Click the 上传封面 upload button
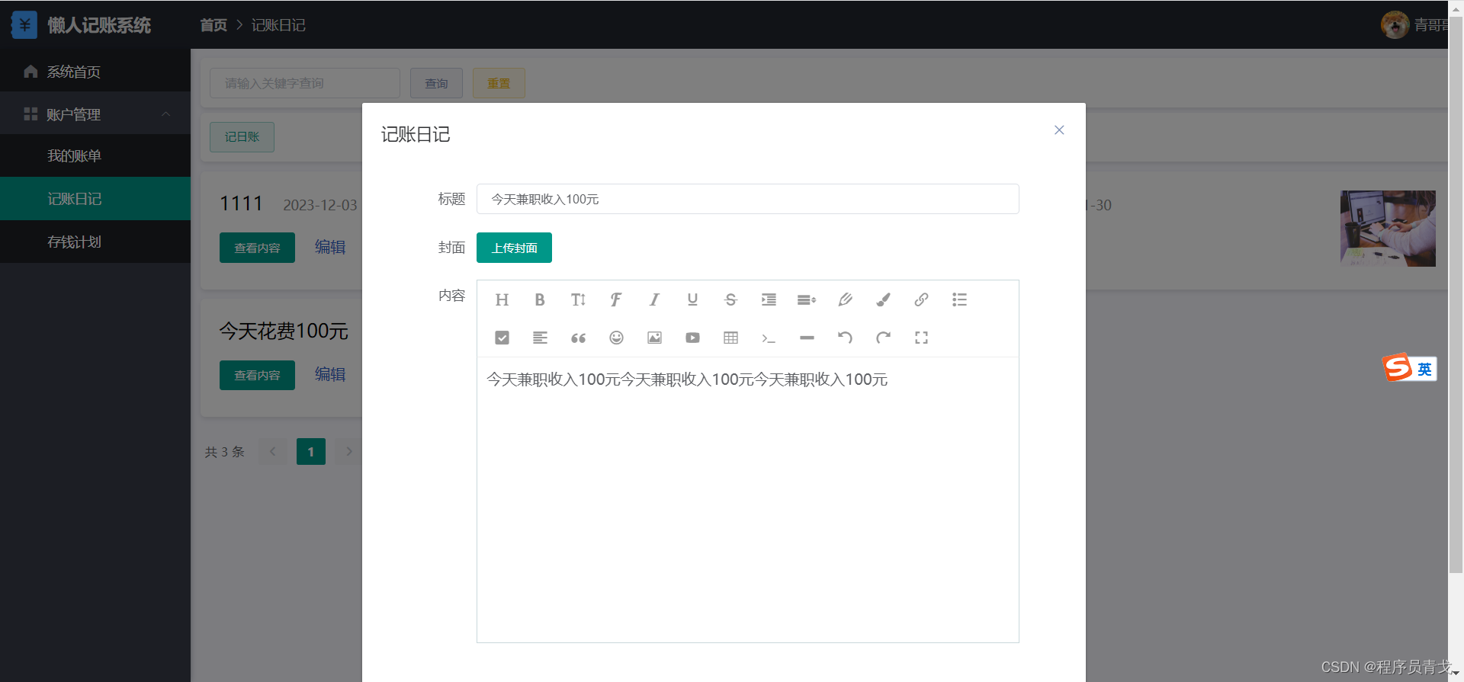The height and width of the screenshot is (682, 1464). (514, 248)
